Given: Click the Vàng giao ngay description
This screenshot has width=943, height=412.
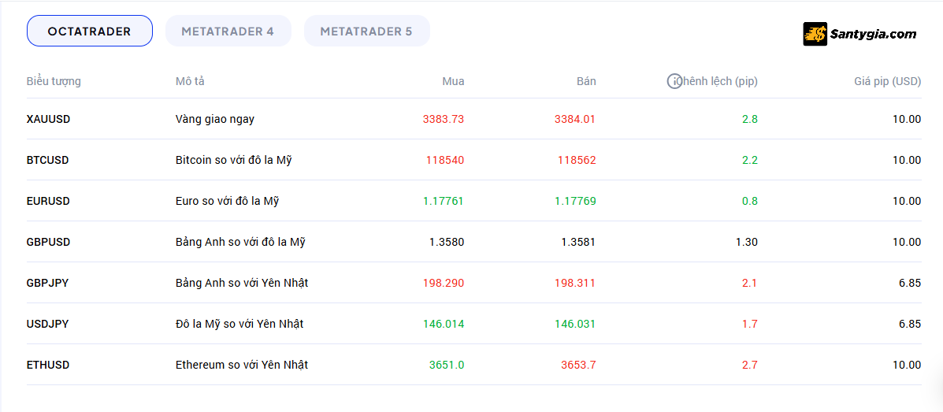Looking at the screenshot, I should tap(215, 120).
